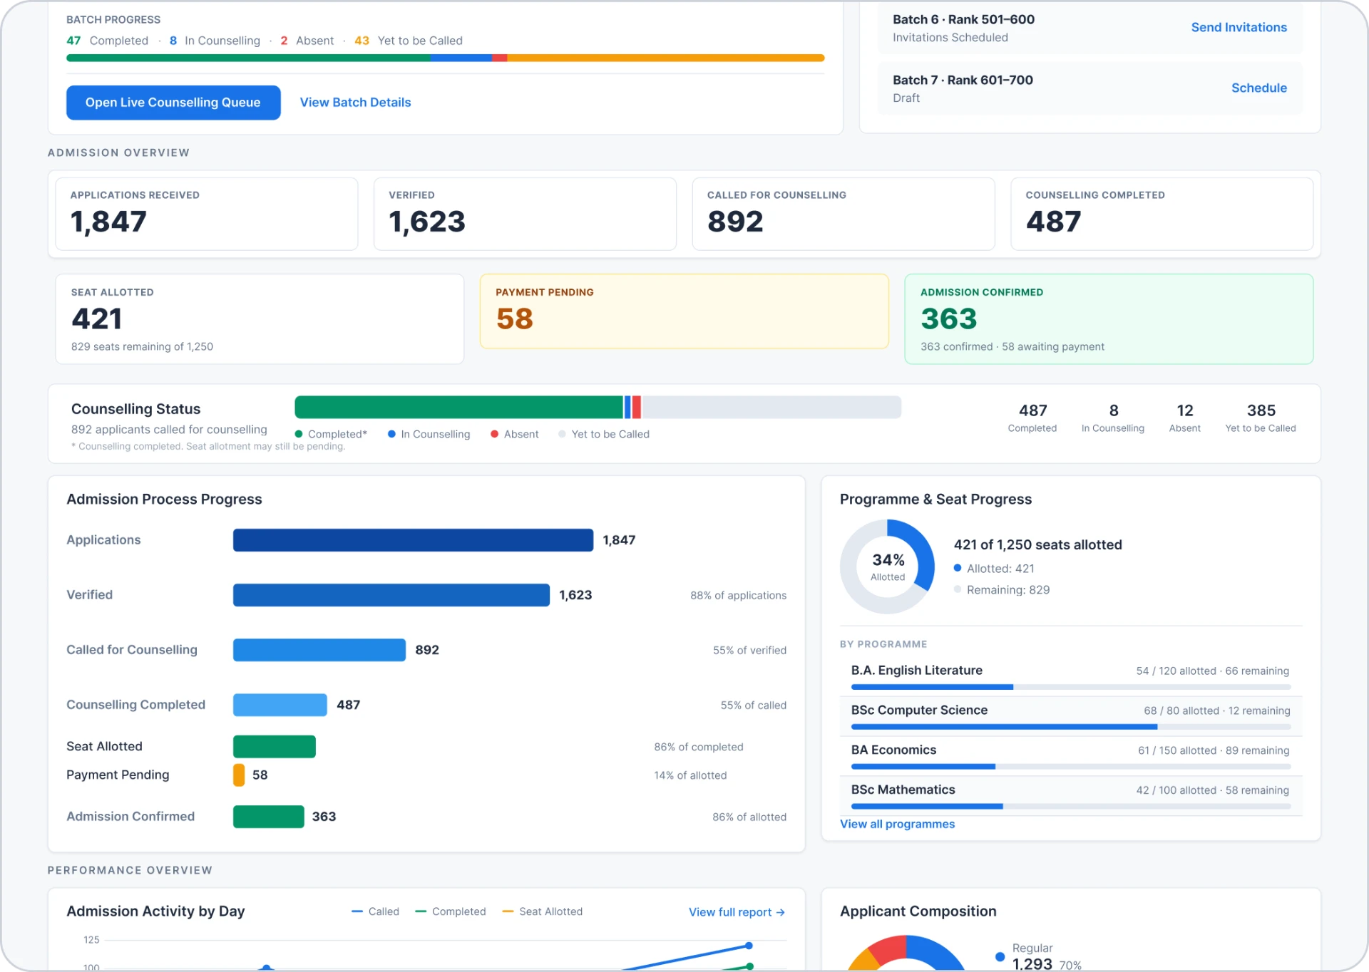Schedule Batch 7 Rank 601–700
1369x972 pixels.
[x=1258, y=88]
